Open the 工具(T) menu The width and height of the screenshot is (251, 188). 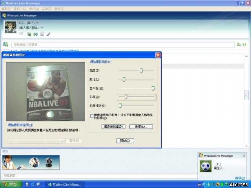point(47,9)
